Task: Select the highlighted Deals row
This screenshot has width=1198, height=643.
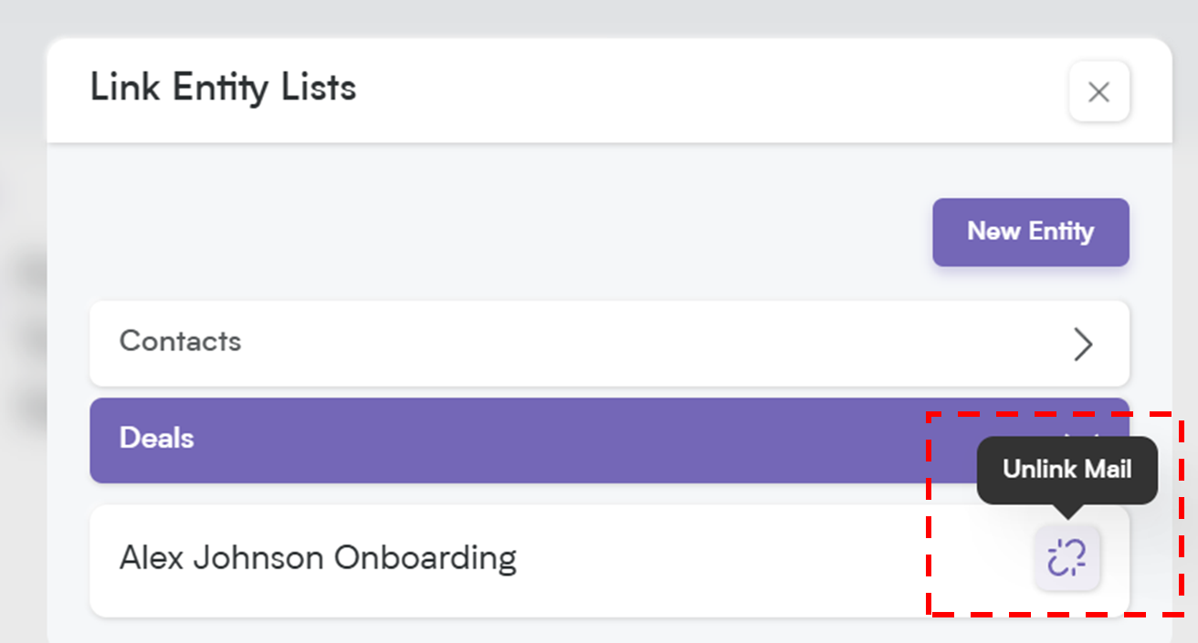Action: click(609, 441)
